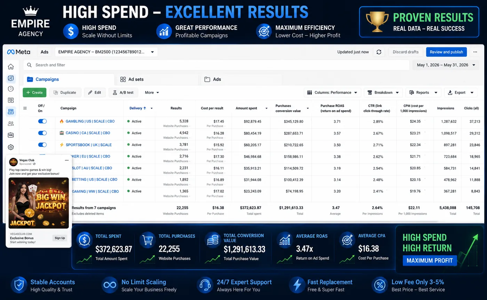Click the 5,328 results cell
Screen dimensions: 487x300
(x=184, y=121)
